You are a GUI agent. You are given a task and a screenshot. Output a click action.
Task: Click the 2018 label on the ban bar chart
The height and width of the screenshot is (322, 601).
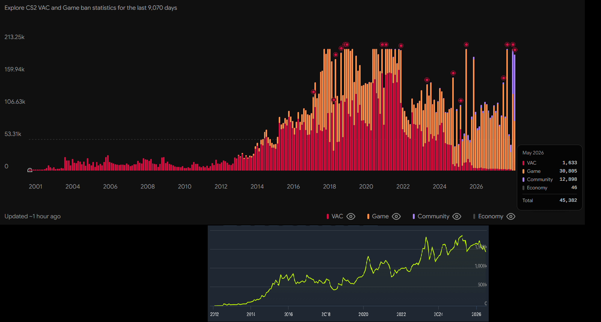click(x=330, y=187)
